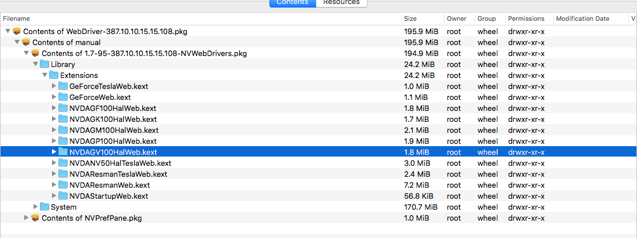Click the NVDAGM100HalWeb.kext folder icon
The height and width of the screenshot is (238, 637).
pos(63,130)
